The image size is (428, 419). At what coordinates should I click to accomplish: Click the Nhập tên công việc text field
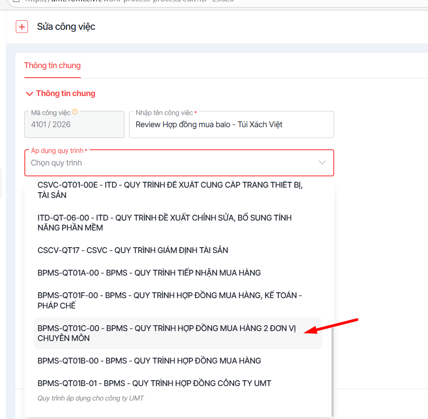[x=231, y=125]
